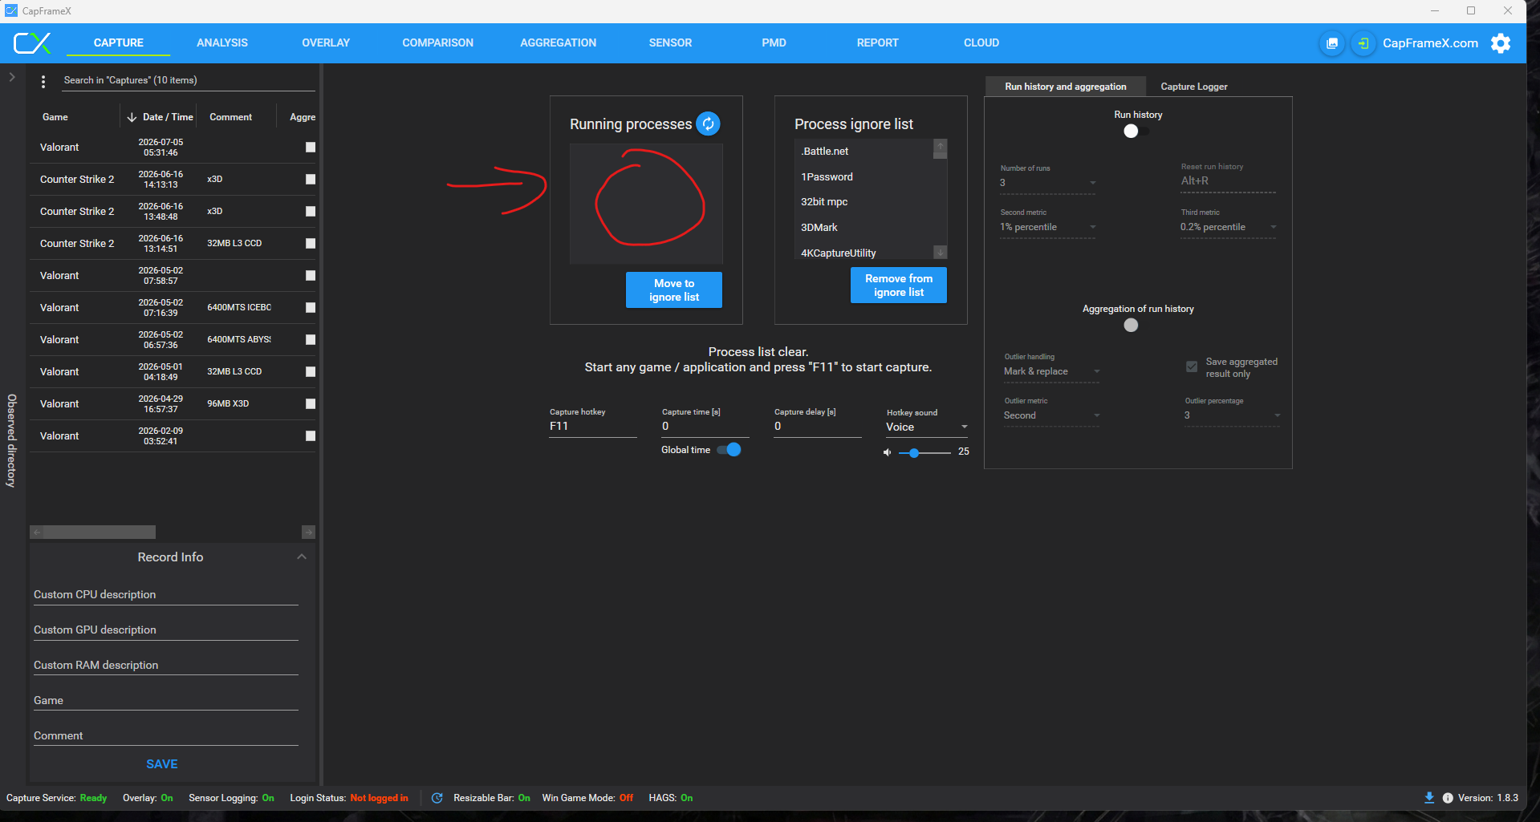The width and height of the screenshot is (1540, 822).
Task: Switch to the ANALYSIS tab
Action: pyautogui.click(x=222, y=43)
